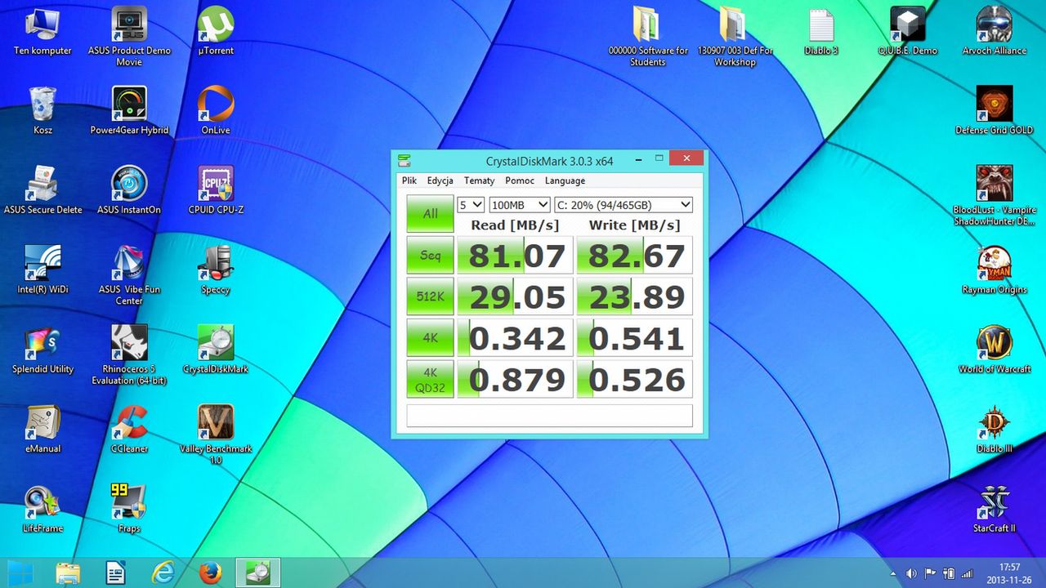
Task: Launch Splendid Utility shortcut
Action: pos(42,350)
